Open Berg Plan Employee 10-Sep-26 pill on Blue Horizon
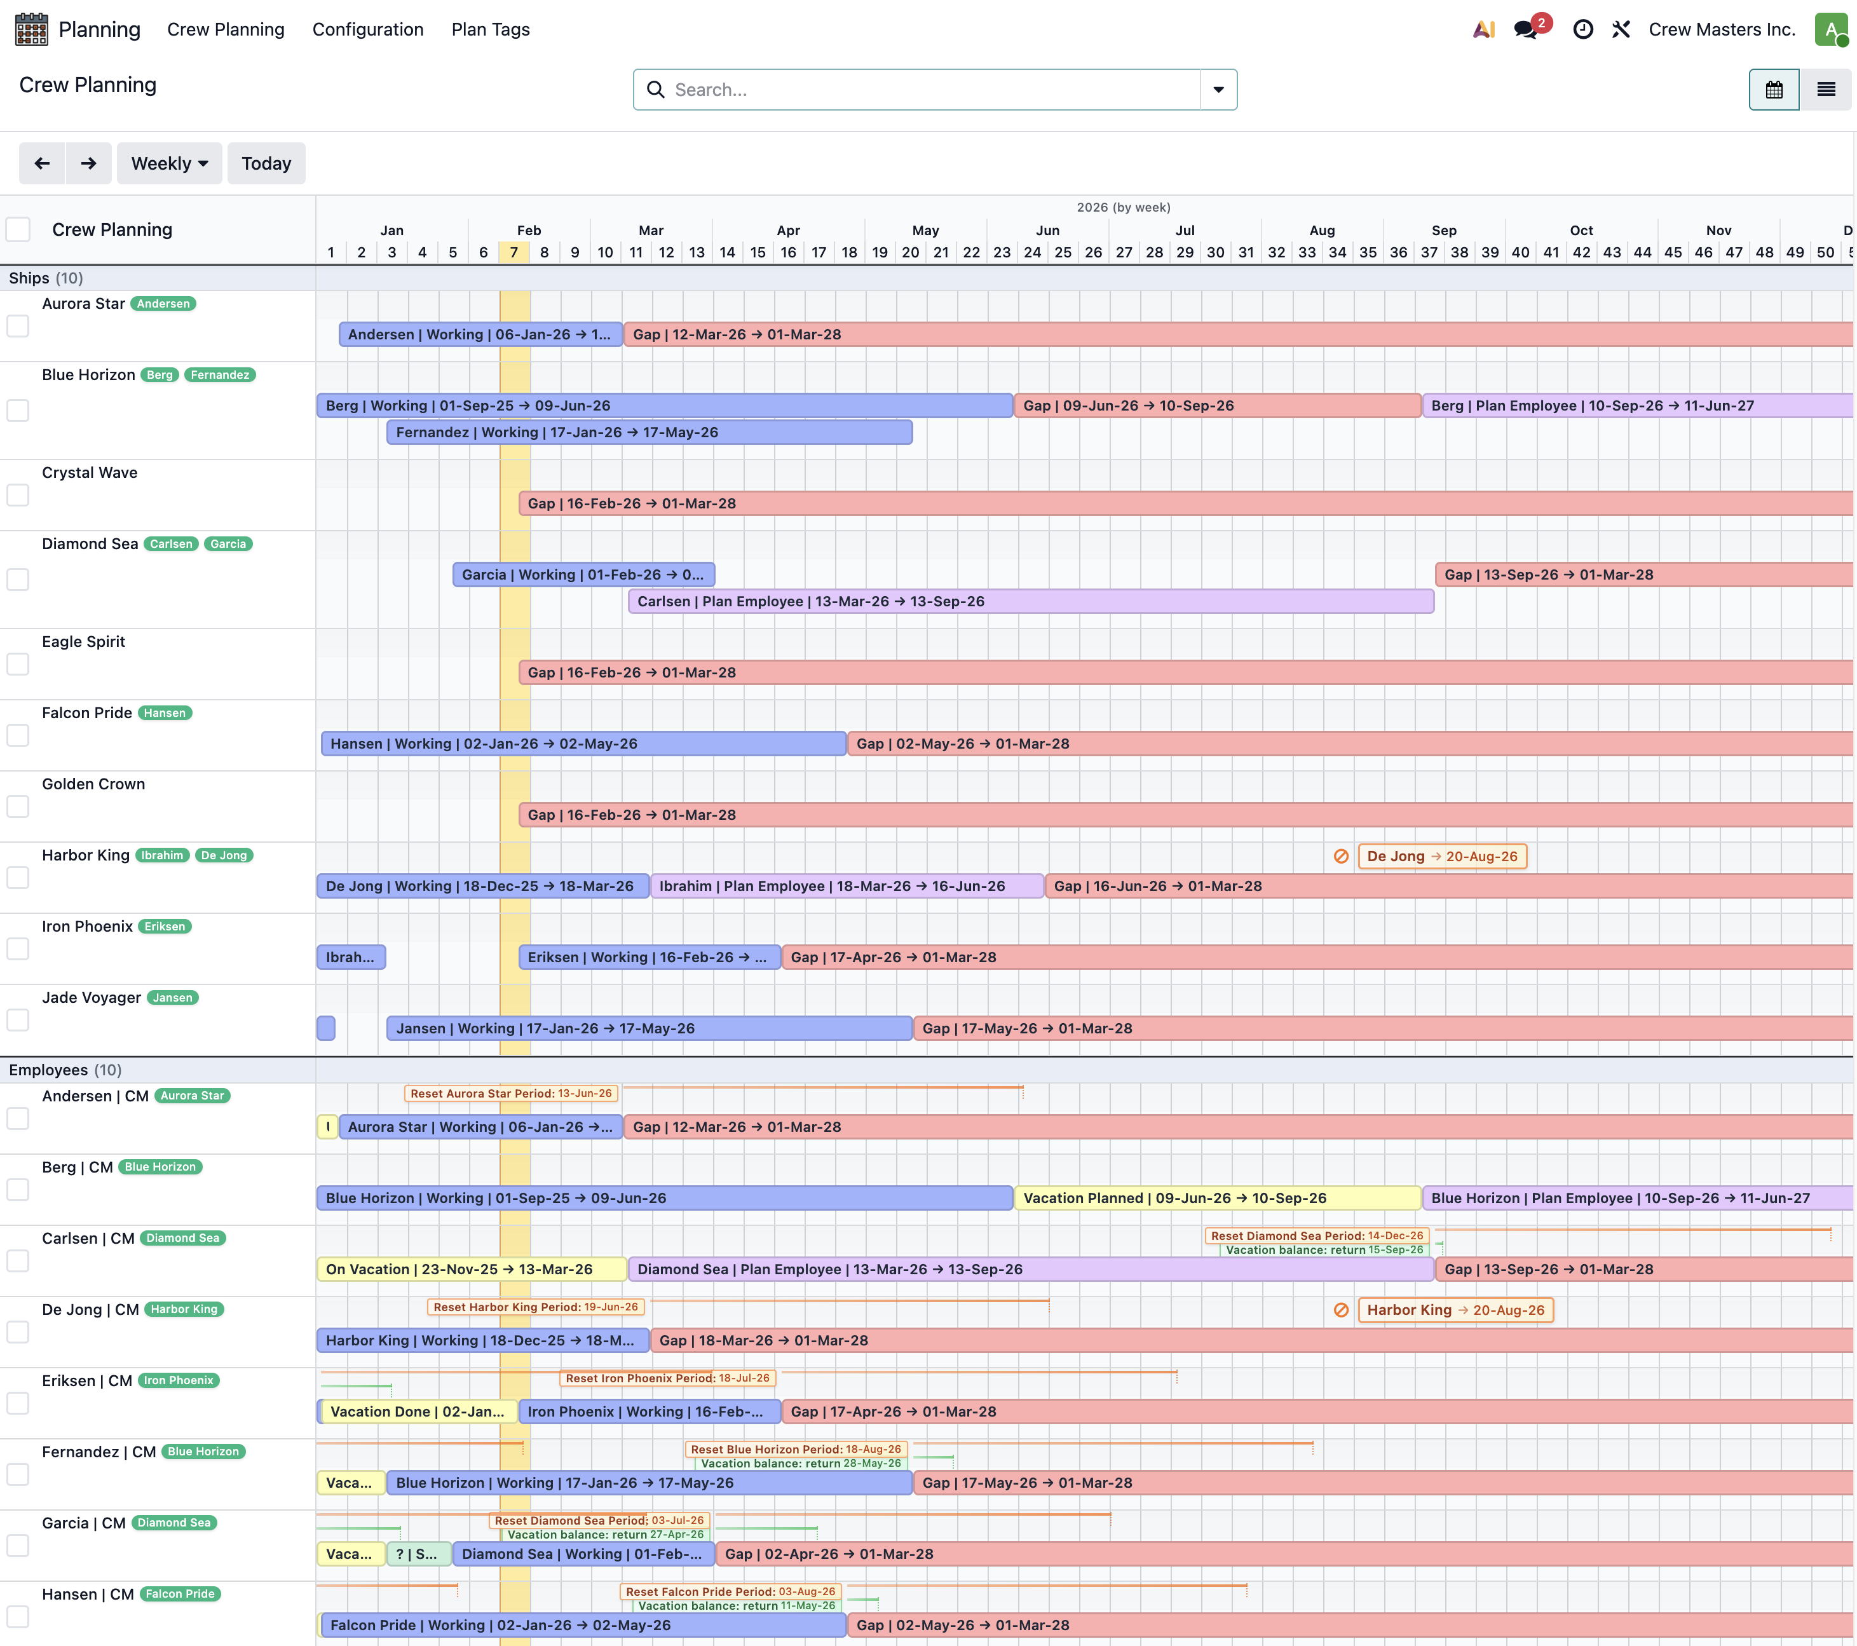The width and height of the screenshot is (1857, 1646). tap(1637, 405)
